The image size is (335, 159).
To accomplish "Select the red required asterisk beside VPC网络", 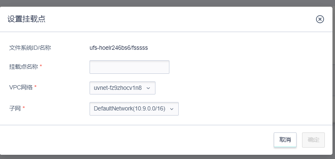I will pos(35,86).
